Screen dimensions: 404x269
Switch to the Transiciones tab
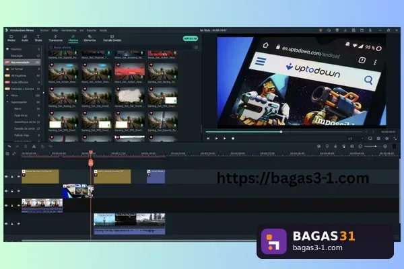55,38
